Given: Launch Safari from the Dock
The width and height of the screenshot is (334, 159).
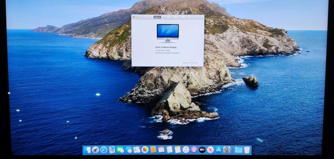Looking at the screenshot, I should coord(104,150).
